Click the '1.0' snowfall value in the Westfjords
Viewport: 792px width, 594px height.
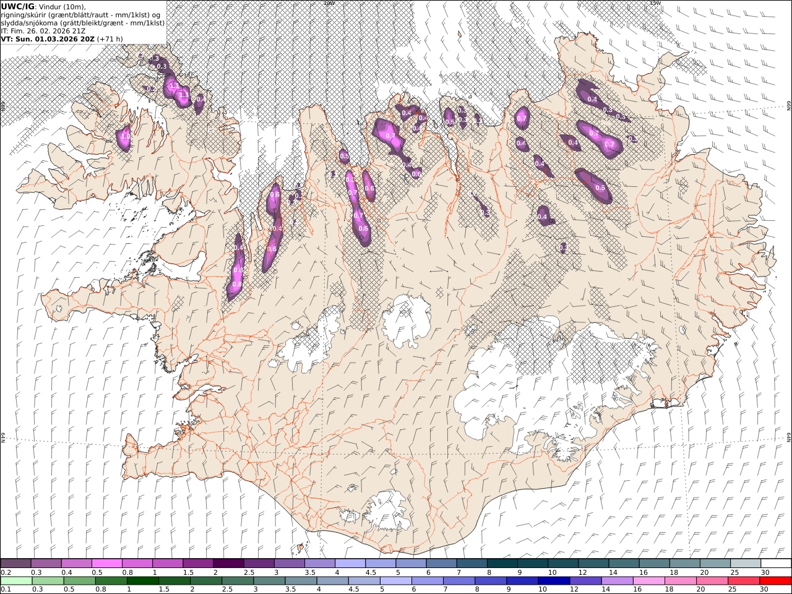126,137
